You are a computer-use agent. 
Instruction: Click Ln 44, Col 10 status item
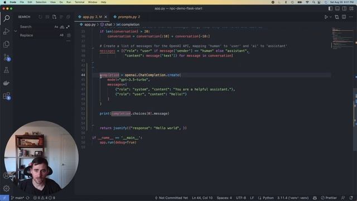click(202, 198)
